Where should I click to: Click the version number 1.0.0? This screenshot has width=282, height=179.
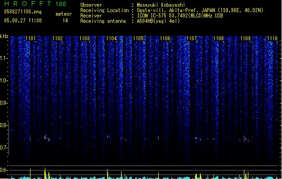coord(61,4)
